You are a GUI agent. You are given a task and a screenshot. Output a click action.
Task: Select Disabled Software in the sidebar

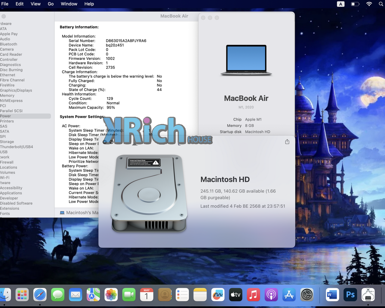coord(16,203)
